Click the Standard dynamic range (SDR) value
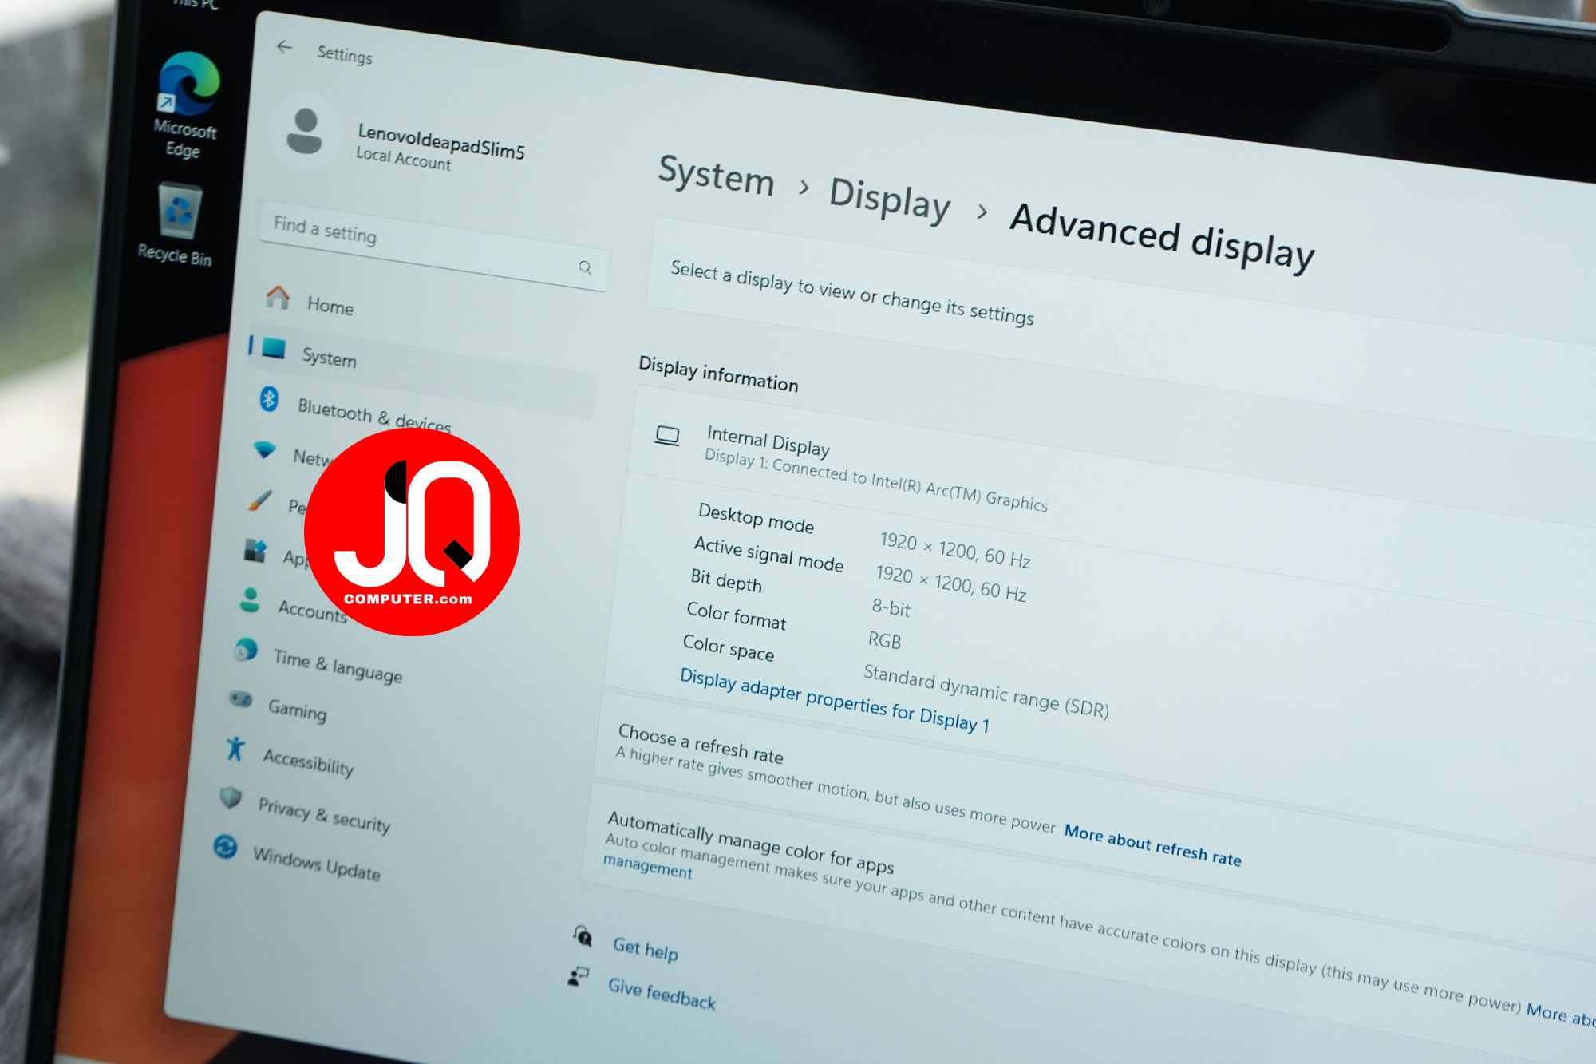The height and width of the screenshot is (1064, 1596). click(x=986, y=690)
